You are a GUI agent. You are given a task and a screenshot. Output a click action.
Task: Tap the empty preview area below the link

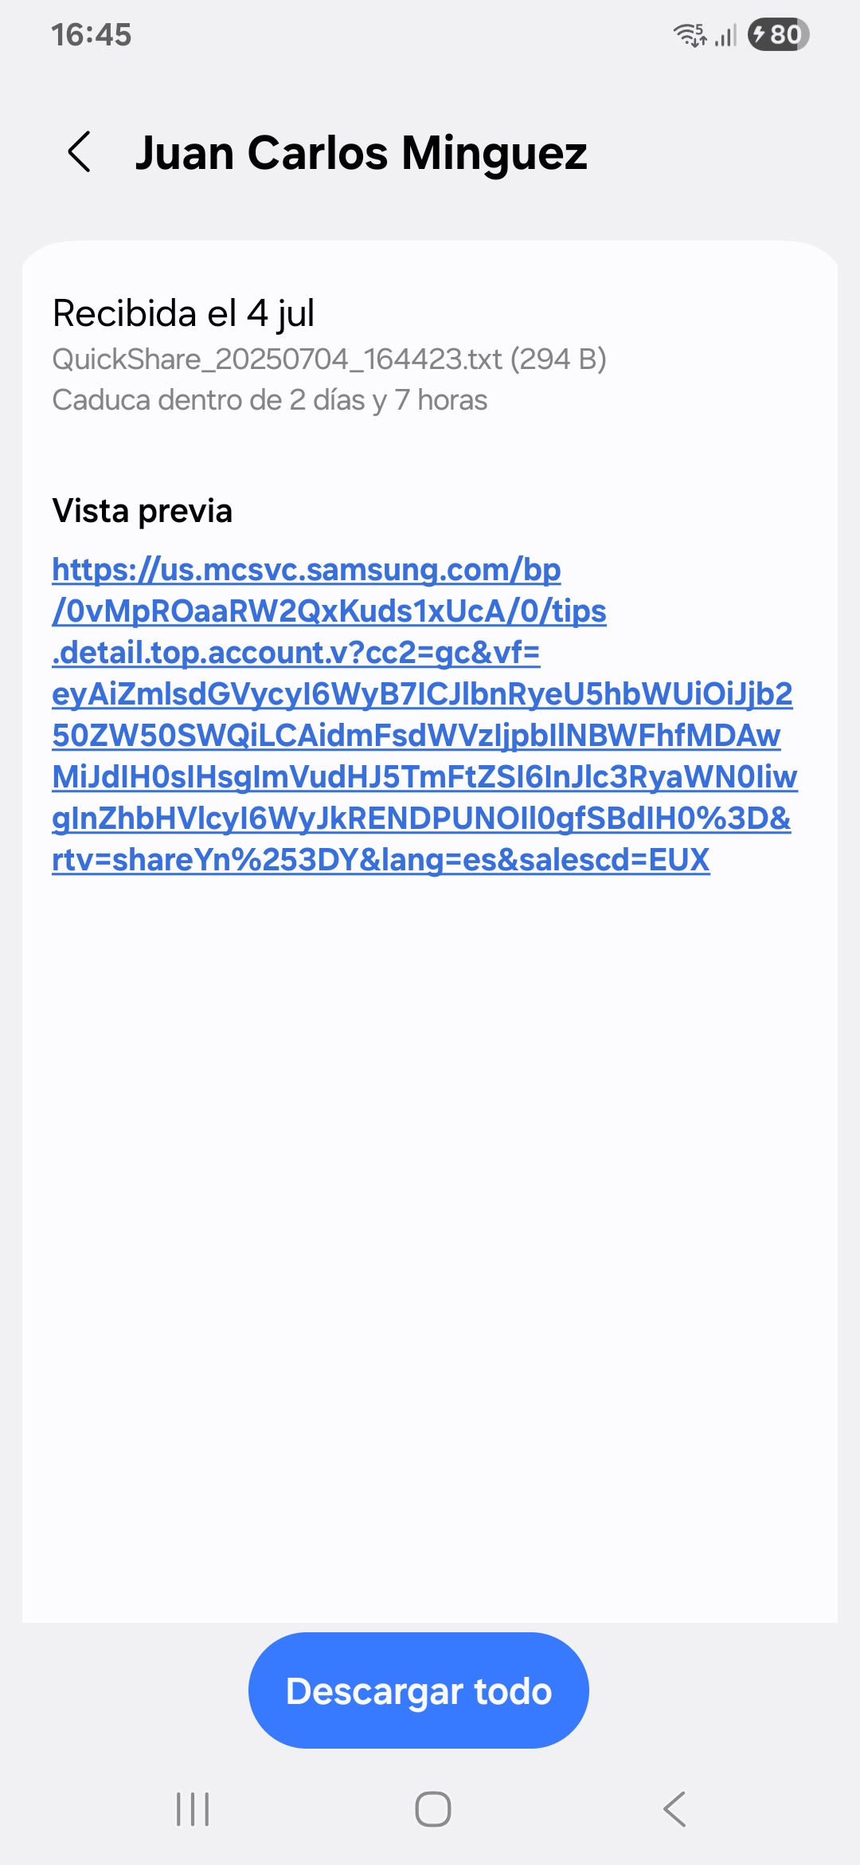pyautogui.click(x=430, y=1243)
